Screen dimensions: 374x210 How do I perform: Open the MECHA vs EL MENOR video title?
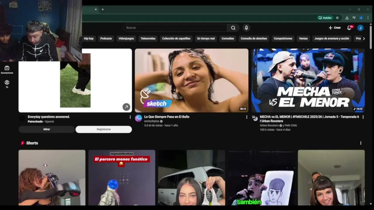[309, 119]
